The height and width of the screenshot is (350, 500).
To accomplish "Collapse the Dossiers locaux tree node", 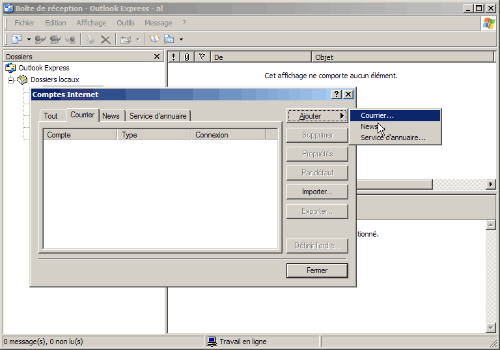I will tap(10, 80).
